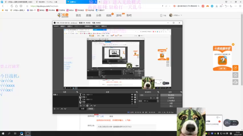This screenshot has height=136, width=243.
Task: Select 场景 2 in scenes list
Action: pyautogui.click(x=65, y=95)
